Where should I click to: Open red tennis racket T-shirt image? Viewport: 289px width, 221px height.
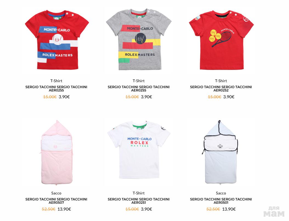click(221, 40)
